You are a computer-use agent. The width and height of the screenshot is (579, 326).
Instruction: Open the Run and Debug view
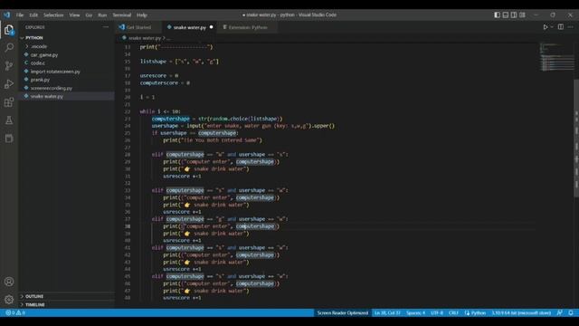click(x=9, y=84)
